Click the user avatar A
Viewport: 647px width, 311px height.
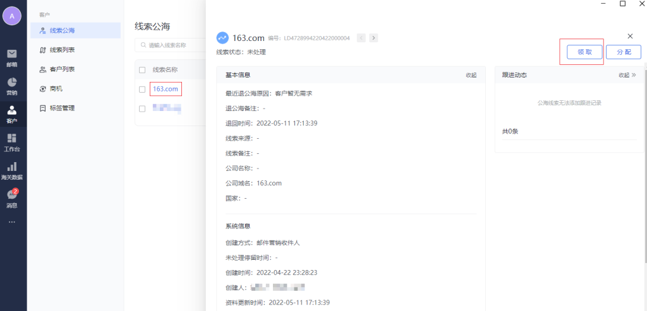(12, 16)
